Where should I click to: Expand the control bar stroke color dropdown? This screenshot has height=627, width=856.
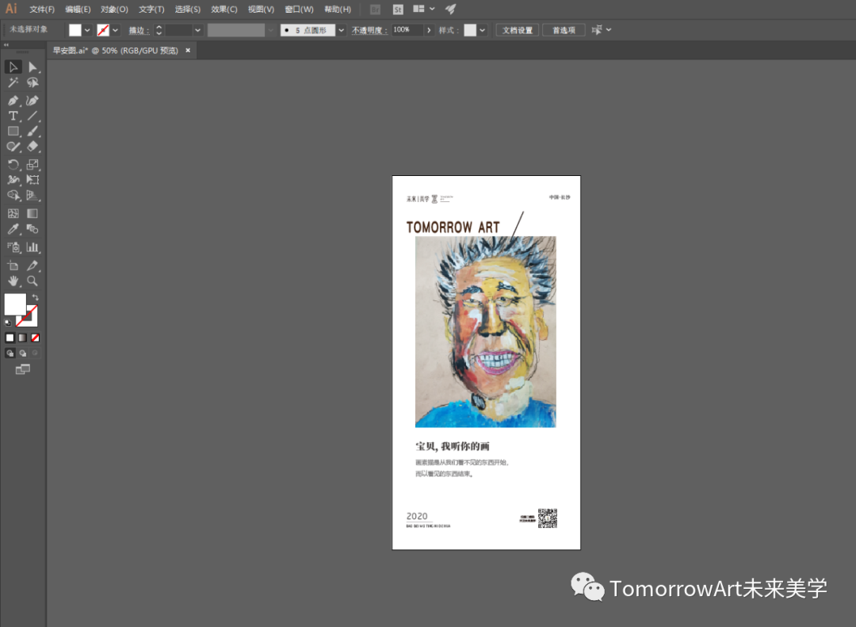point(115,31)
